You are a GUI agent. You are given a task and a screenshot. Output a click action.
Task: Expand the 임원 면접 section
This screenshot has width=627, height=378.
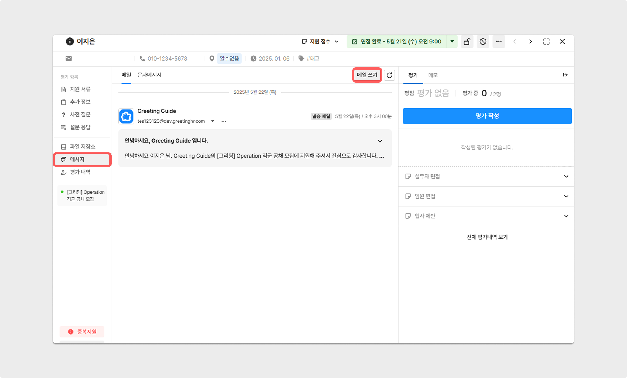pyautogui.click(x=566, y=196)
